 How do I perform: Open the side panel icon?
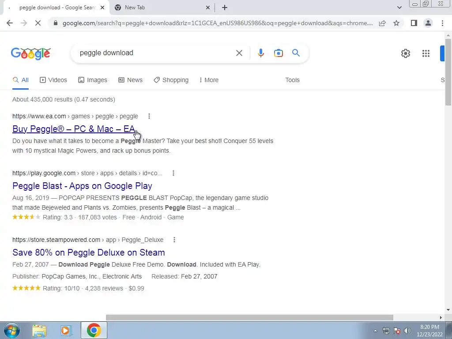coord(414,23)
